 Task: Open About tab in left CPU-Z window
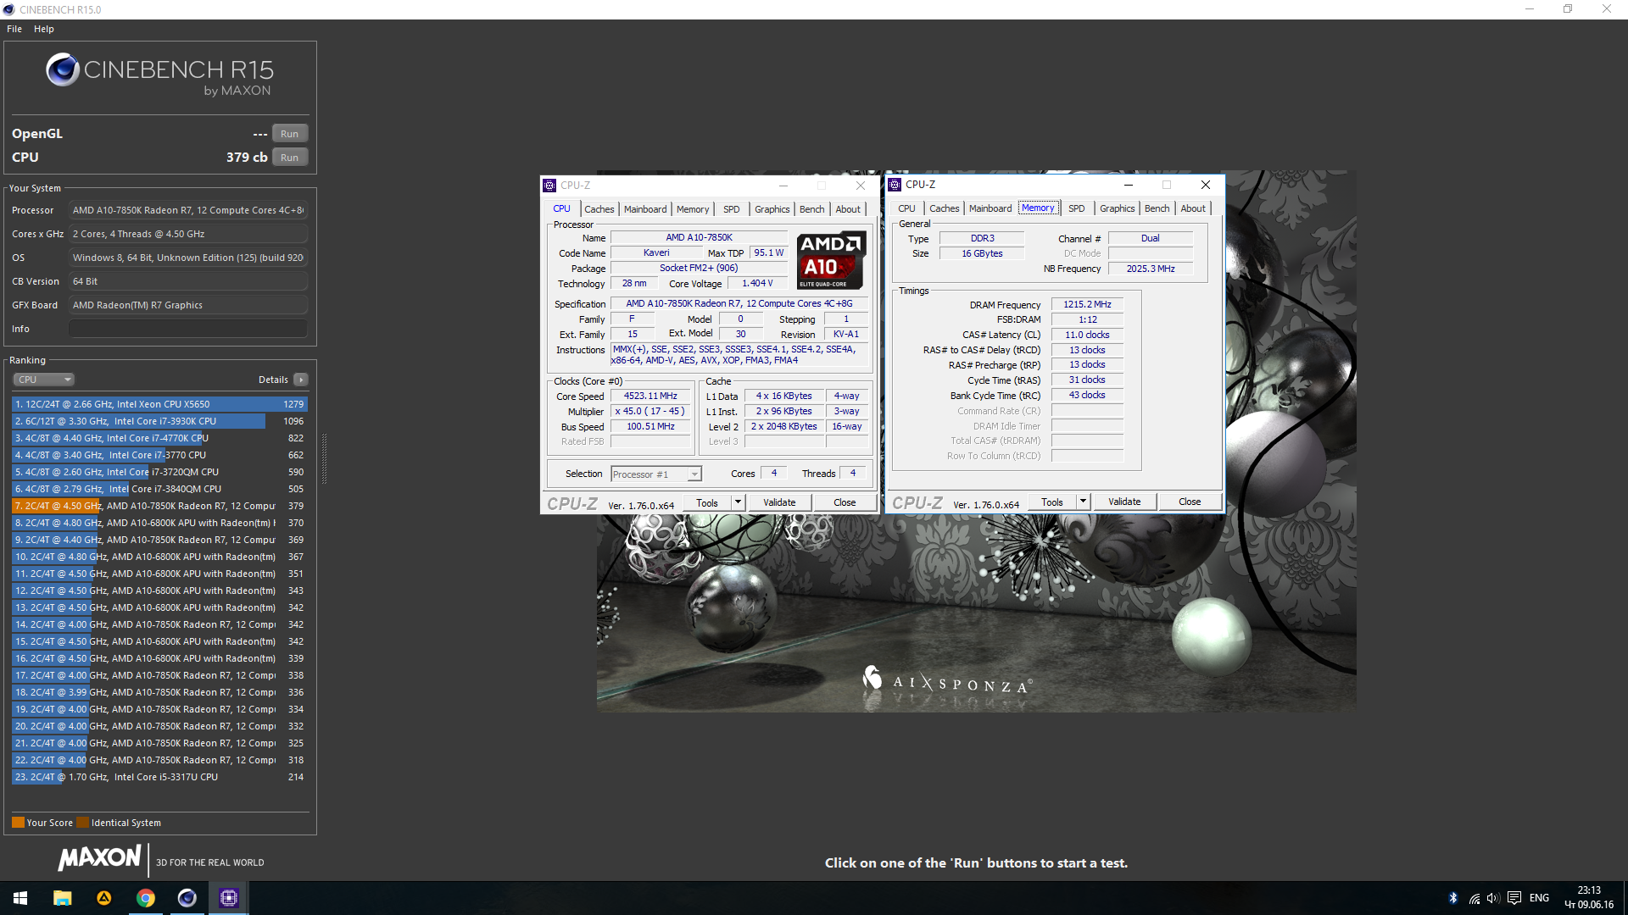coord(848,209)
